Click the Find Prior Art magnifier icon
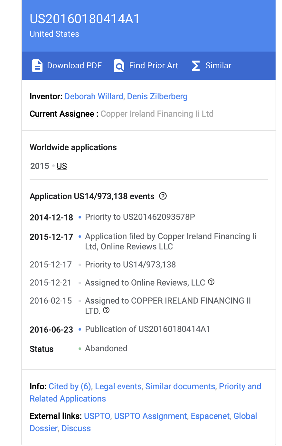This screenshot has height=446, width=282. [x=119, y=66]
